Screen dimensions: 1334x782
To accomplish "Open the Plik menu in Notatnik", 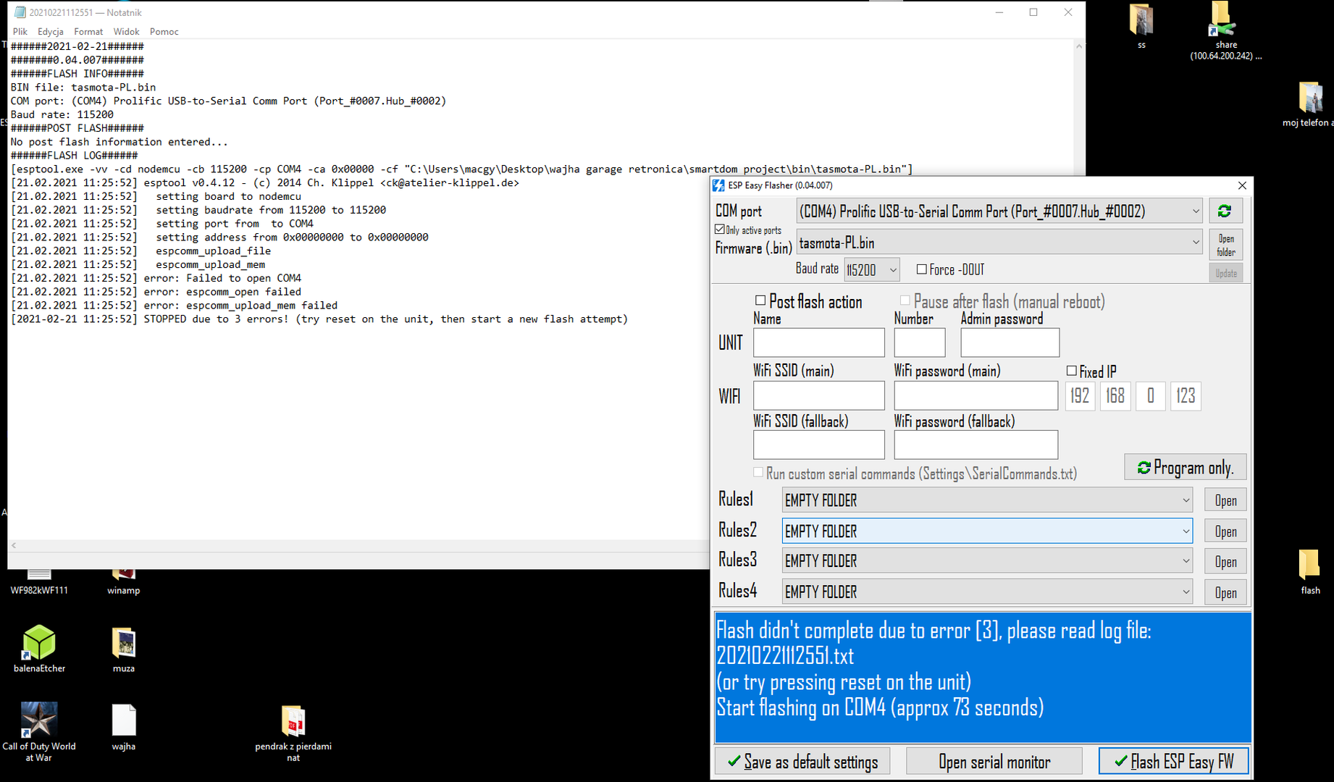I will point(20,32).
